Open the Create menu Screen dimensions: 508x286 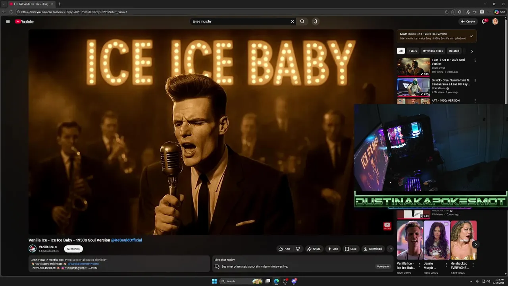pyautogui.click(x=468, y=21)
